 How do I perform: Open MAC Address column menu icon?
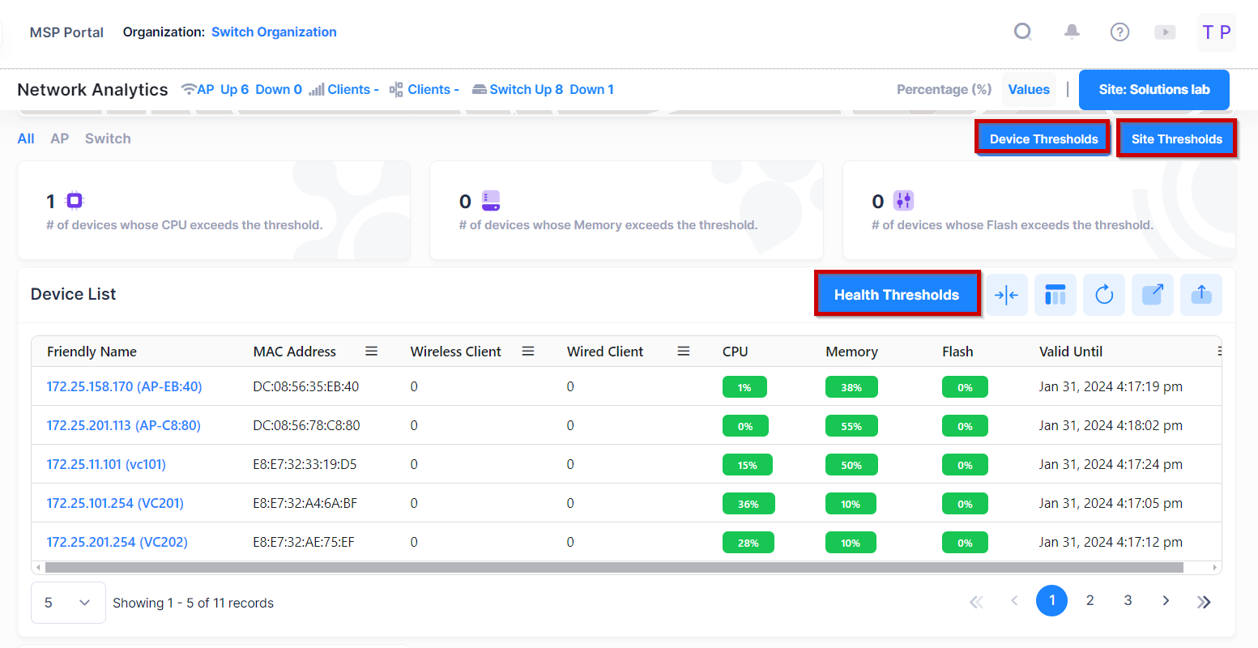pyautogui.click(x=372, y=352)
